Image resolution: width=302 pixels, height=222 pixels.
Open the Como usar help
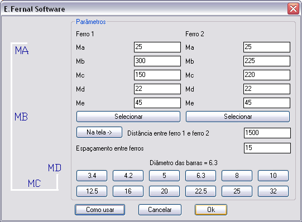pos(100,210)
